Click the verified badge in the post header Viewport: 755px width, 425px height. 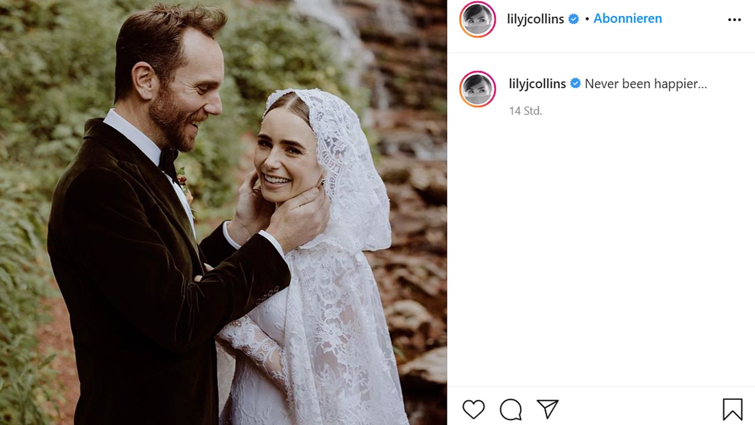574,19
